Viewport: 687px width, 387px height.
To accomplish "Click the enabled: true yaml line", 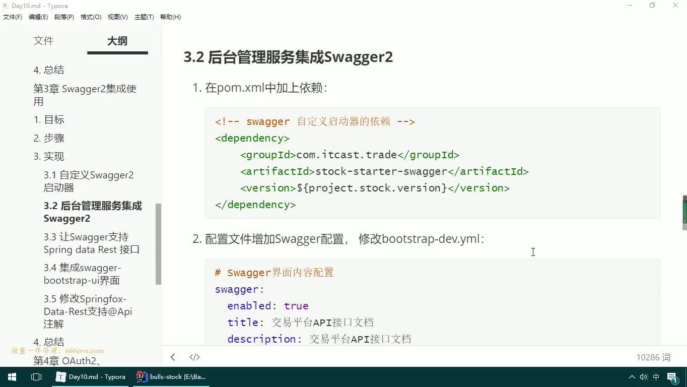I will tap(268, 306).
